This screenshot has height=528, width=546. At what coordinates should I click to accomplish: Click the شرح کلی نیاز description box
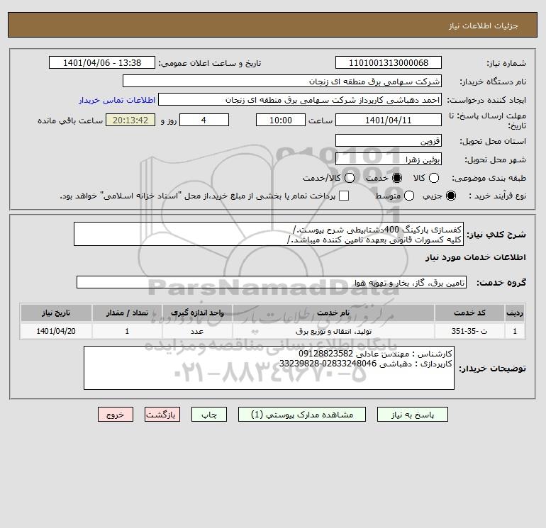click(x=269, y=235)
